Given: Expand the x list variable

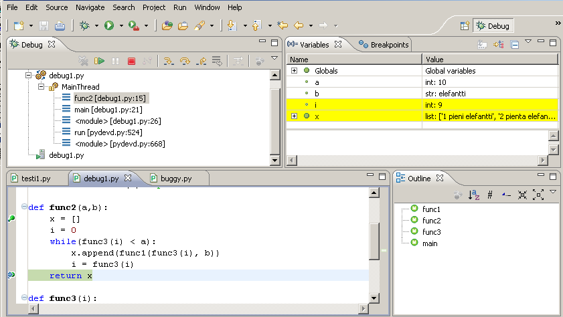Looking at the screenshot, I should tap(294, 116).
